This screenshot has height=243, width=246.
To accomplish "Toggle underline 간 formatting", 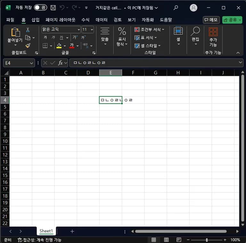I will click(61, 38).
